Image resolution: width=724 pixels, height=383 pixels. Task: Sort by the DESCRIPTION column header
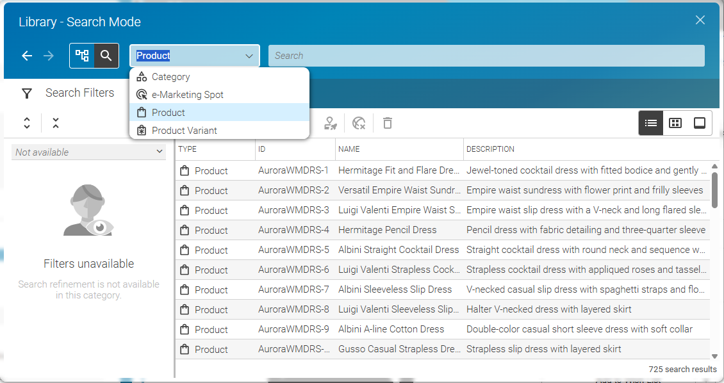pyautogui.click(x=490, y=149)
